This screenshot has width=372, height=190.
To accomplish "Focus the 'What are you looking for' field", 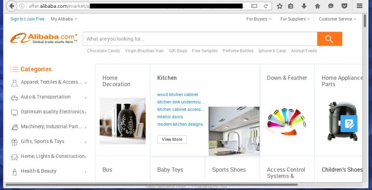I will pyautogui.click(x=200, y=39).
